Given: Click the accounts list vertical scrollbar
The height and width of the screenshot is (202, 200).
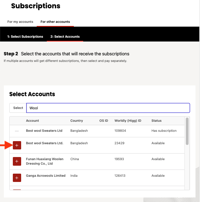Looking at the screenshot, I should point(187,131).
